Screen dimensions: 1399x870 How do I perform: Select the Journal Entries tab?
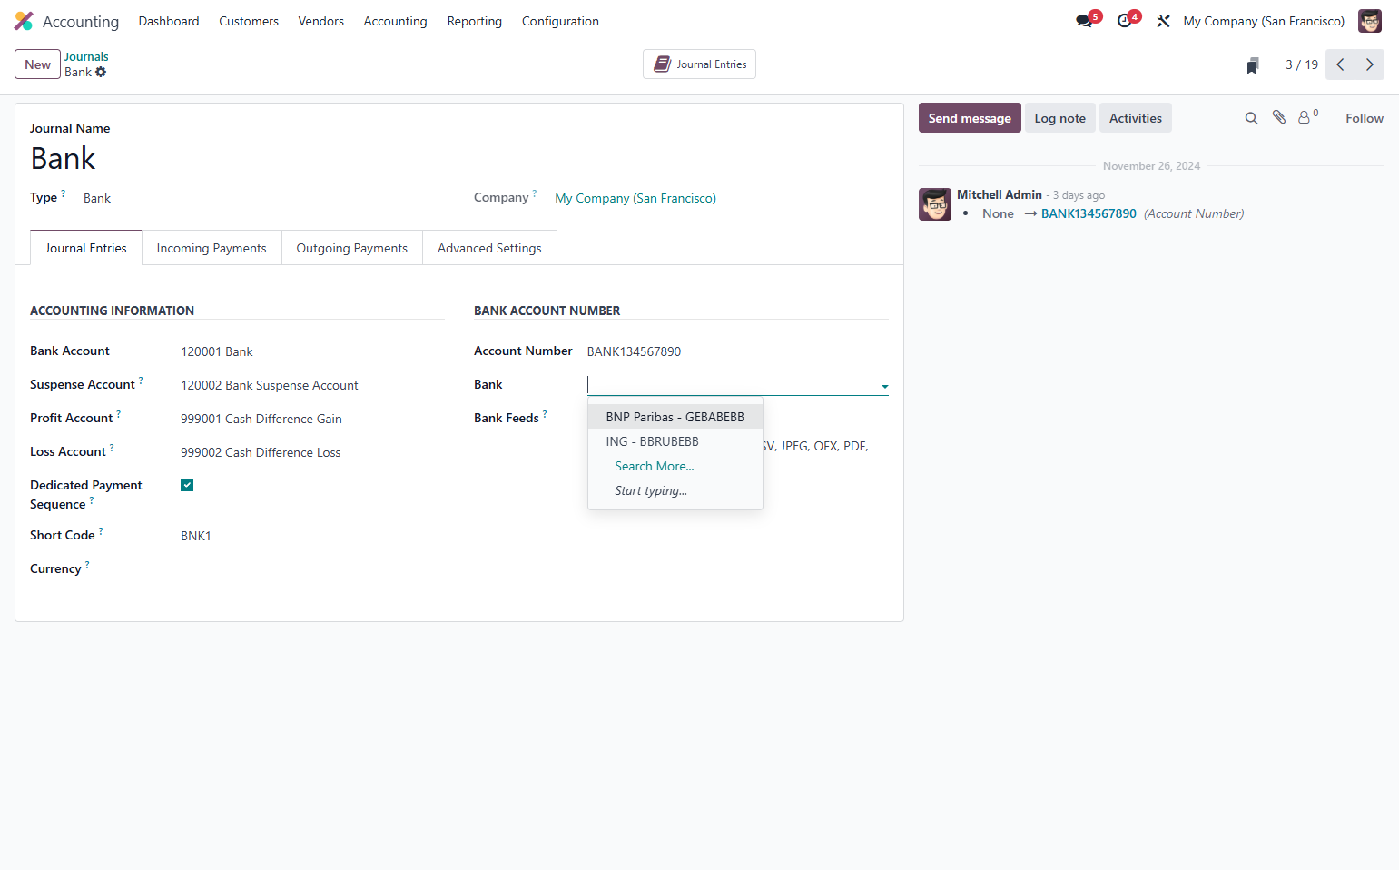point(86,248)
